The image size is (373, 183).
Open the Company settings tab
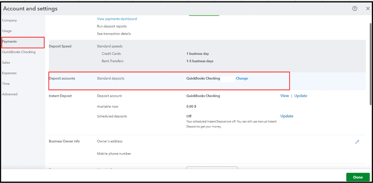pos(9,20)
